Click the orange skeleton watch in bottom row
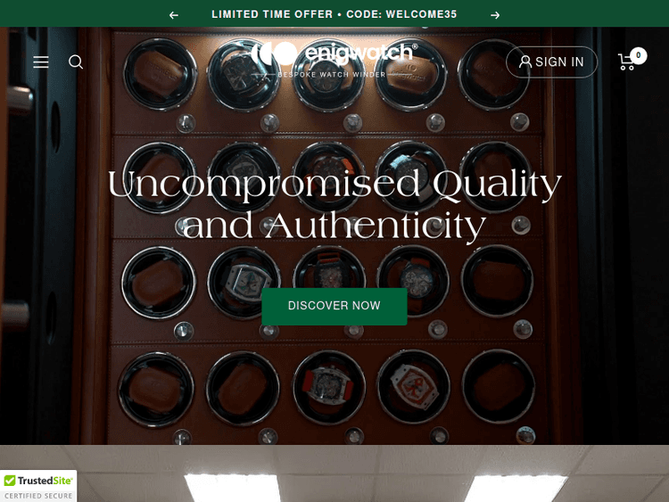Viewport: 669px width, 502px height. pos(413,385)
